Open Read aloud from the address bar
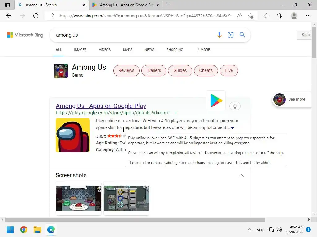317x237 pixels. coord(239,16)
